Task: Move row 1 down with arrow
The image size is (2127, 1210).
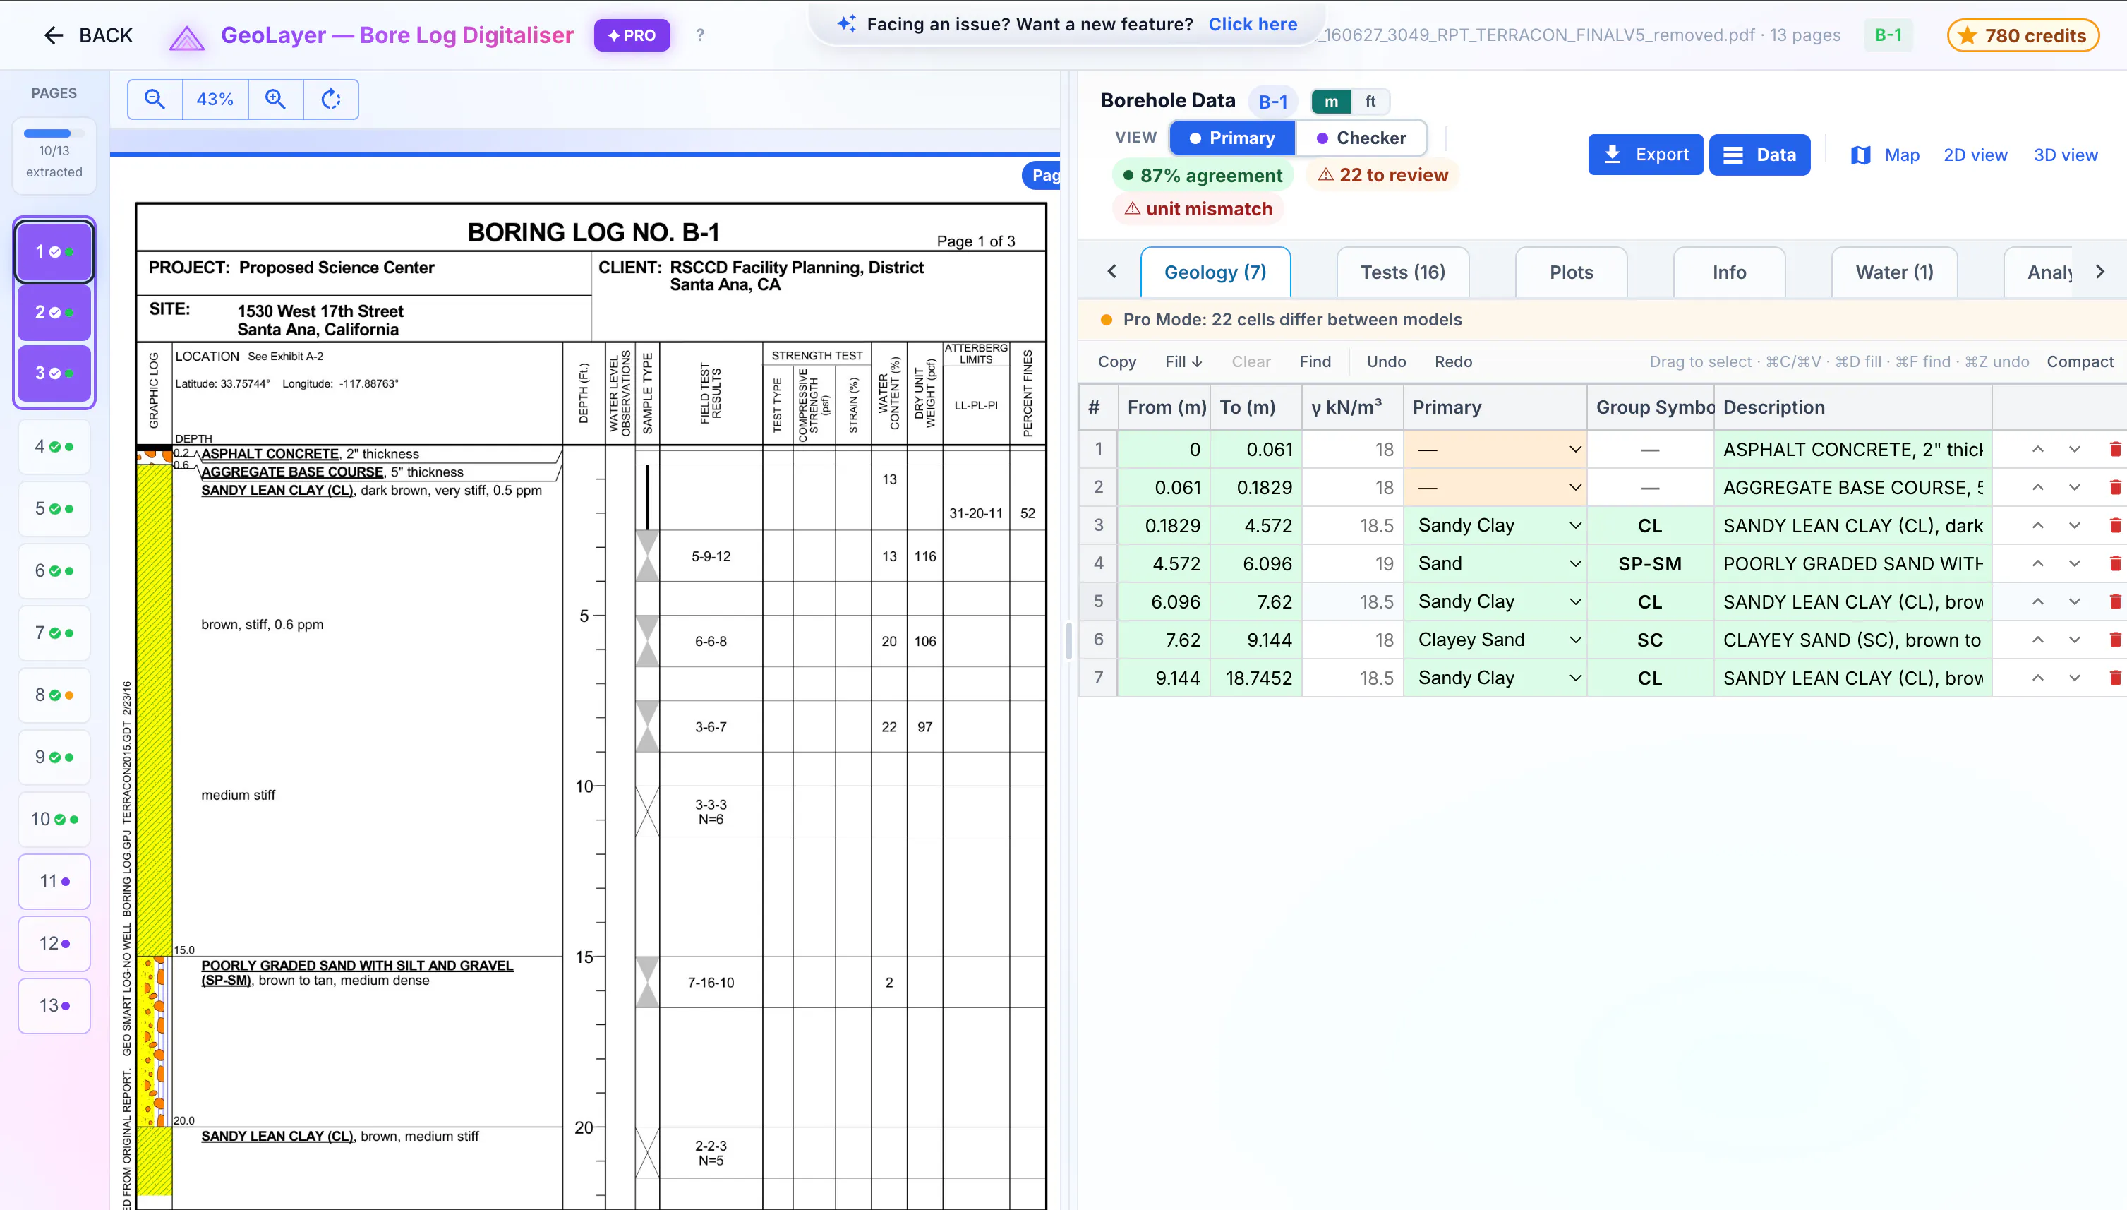Action: [x=2074, y=449]
